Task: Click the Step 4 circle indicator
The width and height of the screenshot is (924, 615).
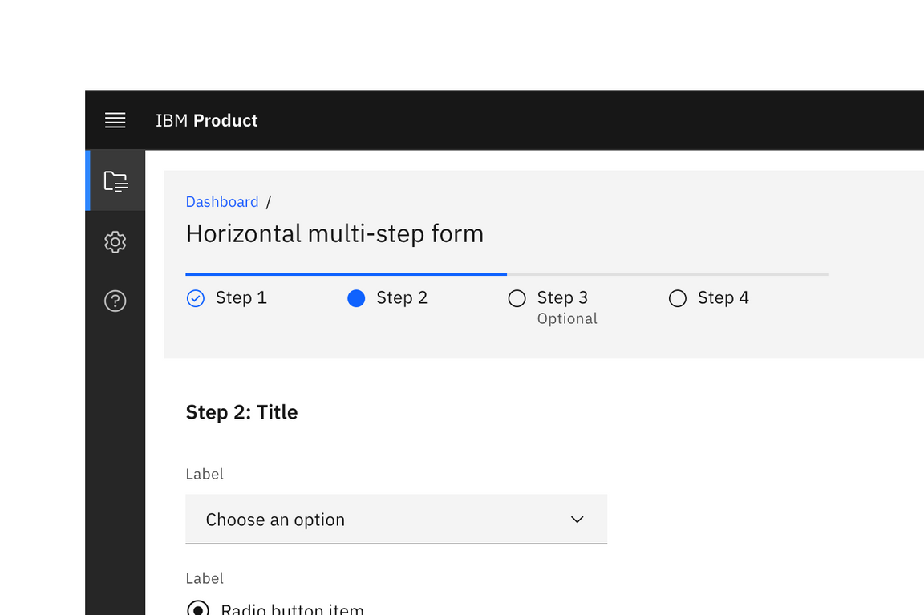Action: click(677, 297)
